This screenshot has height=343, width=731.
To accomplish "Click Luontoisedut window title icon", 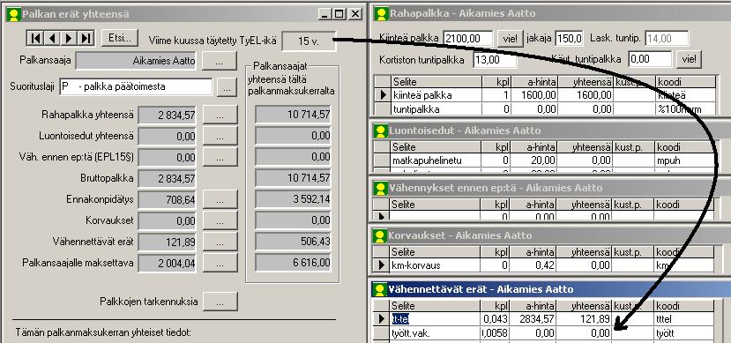I will [381, 131].
